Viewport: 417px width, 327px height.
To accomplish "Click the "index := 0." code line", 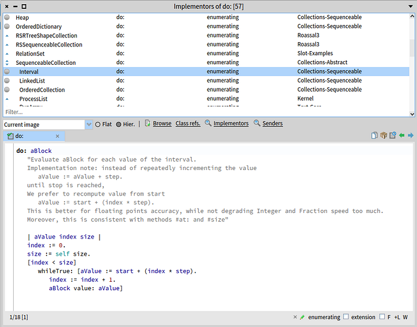I will click(46, 245).
